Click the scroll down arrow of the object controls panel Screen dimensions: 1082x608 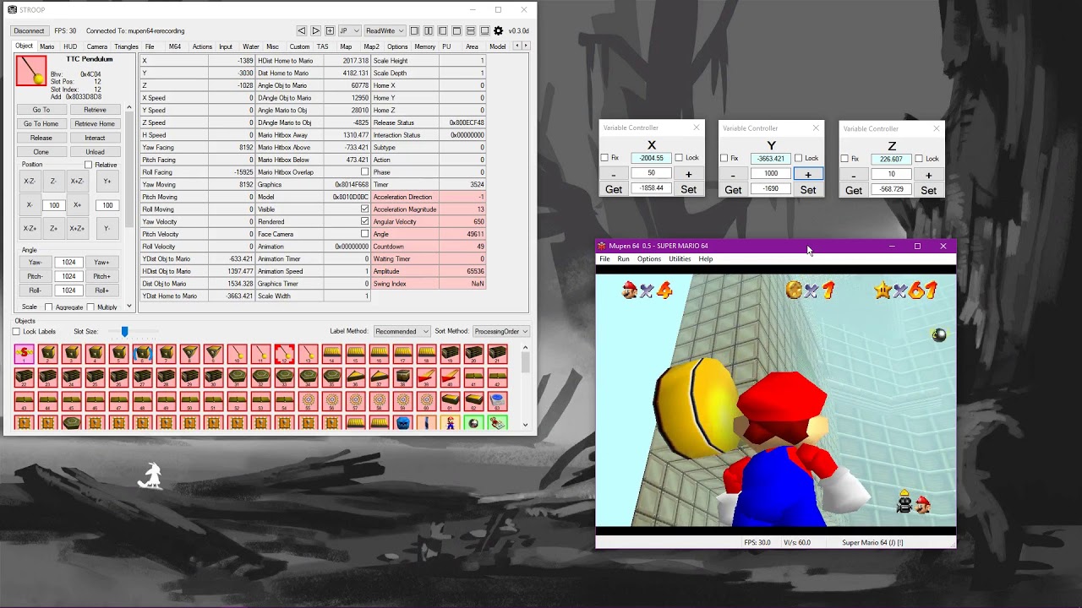129,306
